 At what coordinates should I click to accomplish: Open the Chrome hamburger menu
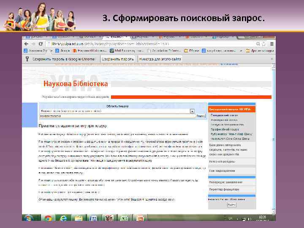[x=272, y=44]
